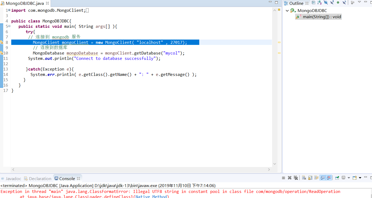Click Focus on Active Task icon
Image resolution: width=372 pixels, height=198 pixels.
point(352,3)
